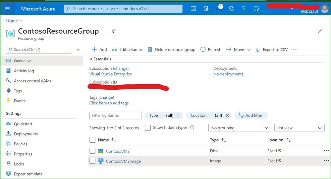Image resolution: width=331 pixels, height=179 pixels.
Task: Open the Location == (all) filter pill
Action: point(206,116)
